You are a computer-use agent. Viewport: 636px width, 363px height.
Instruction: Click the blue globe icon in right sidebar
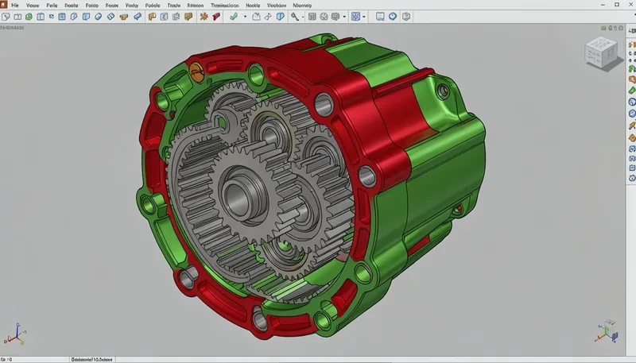(x=632, y=102)
